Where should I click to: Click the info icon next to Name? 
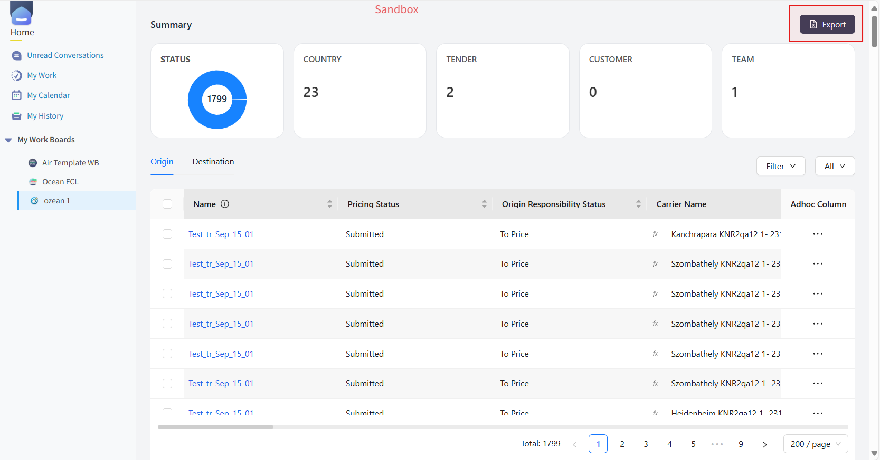tap(225, 204)
